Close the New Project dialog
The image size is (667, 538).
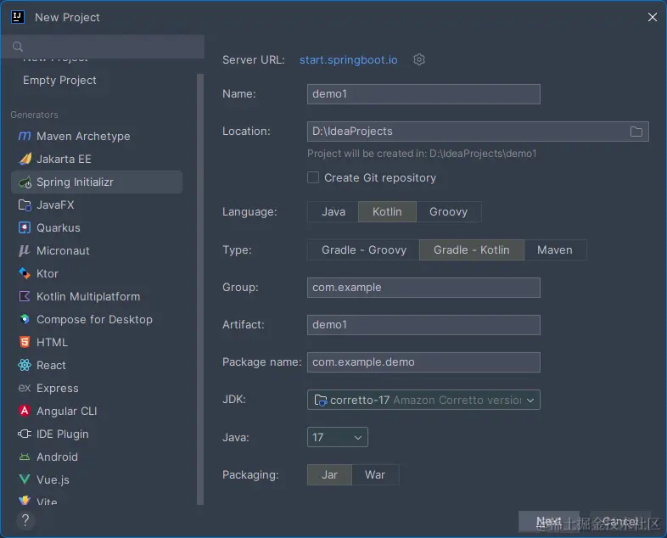coord(652,17)
